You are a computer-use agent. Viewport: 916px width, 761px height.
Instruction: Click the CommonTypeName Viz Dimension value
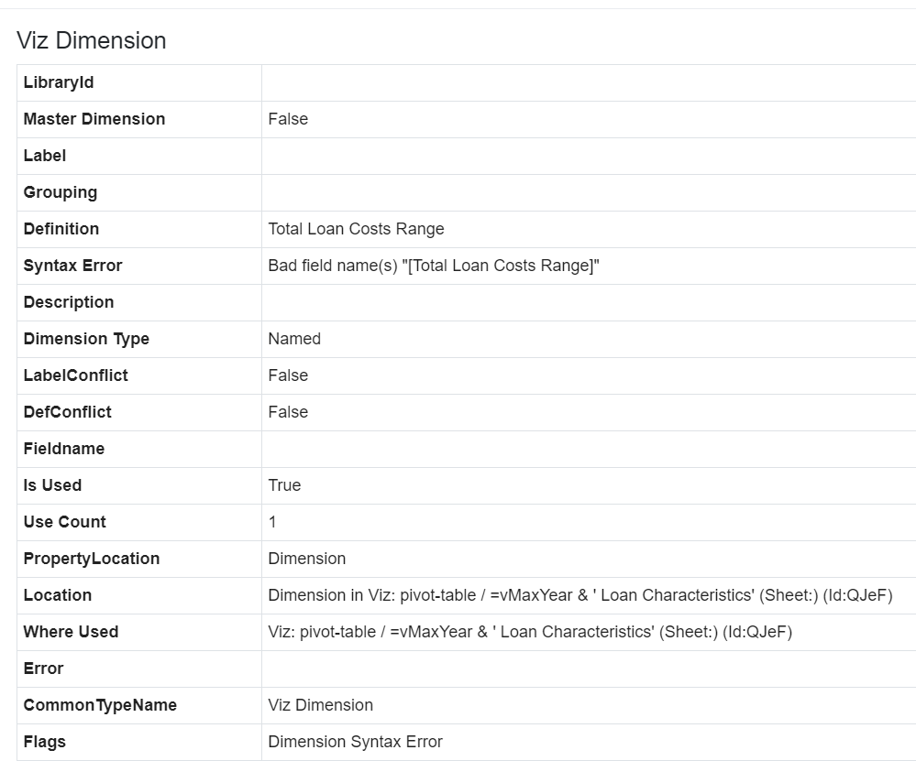click(x=320, y=705)
